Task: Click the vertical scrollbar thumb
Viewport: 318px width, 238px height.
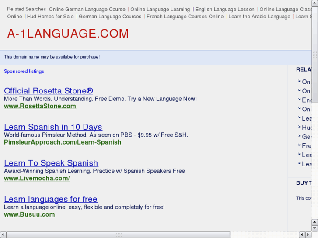Action: point(315,54)
